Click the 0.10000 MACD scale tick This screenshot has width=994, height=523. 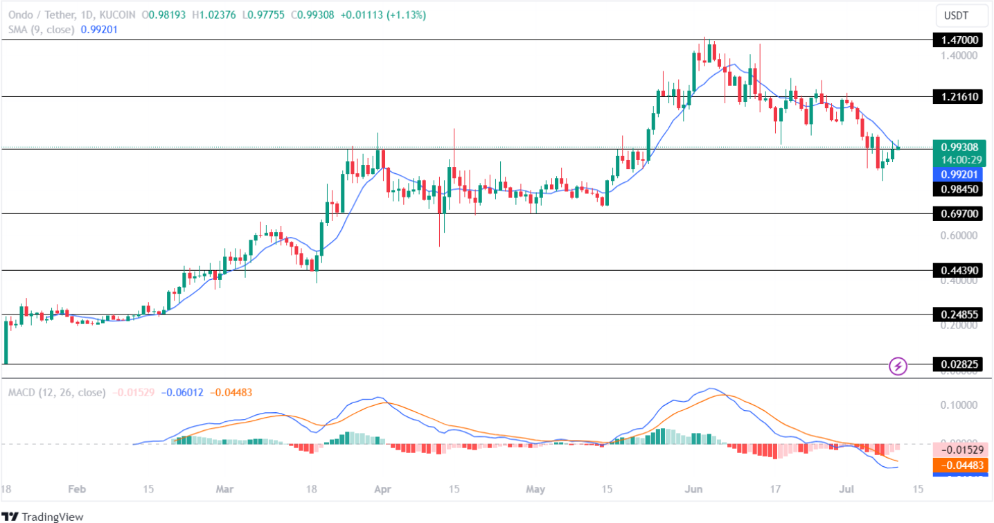(959, 405)
